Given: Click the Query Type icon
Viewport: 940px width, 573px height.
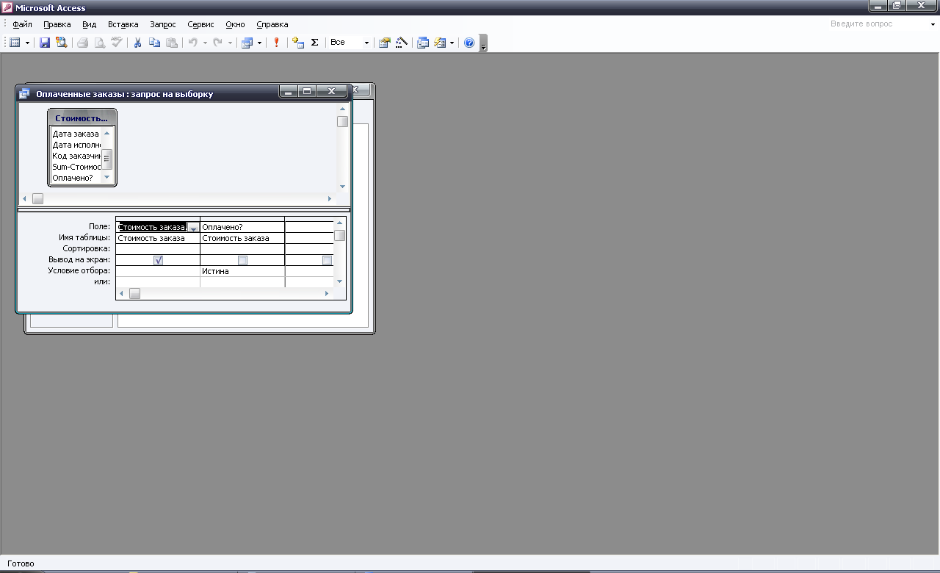Looking at the screenshot, I should 247,43.
